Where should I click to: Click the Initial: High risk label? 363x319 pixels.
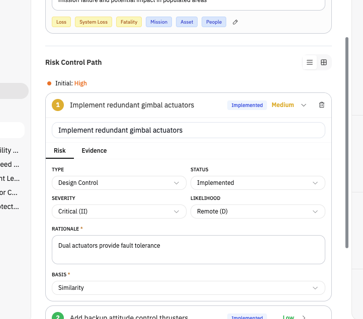pos(71,83)
